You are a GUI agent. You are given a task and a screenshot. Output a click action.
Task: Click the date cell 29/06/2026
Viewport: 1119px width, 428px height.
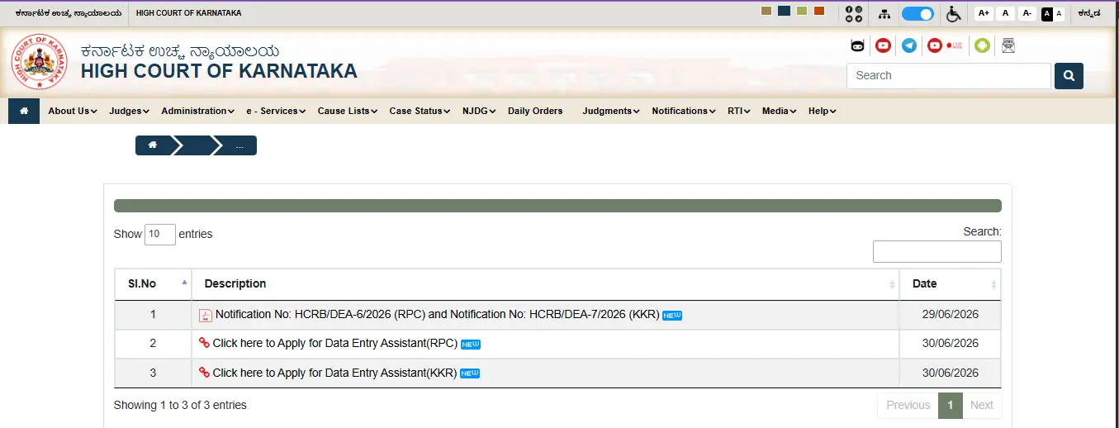(951, 315)
